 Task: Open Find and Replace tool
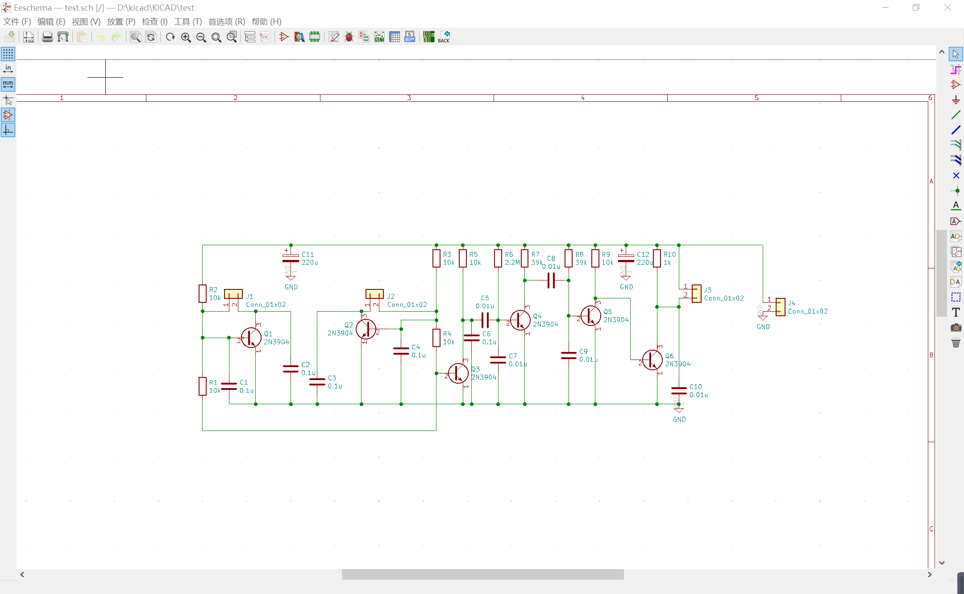coord(151,37)
